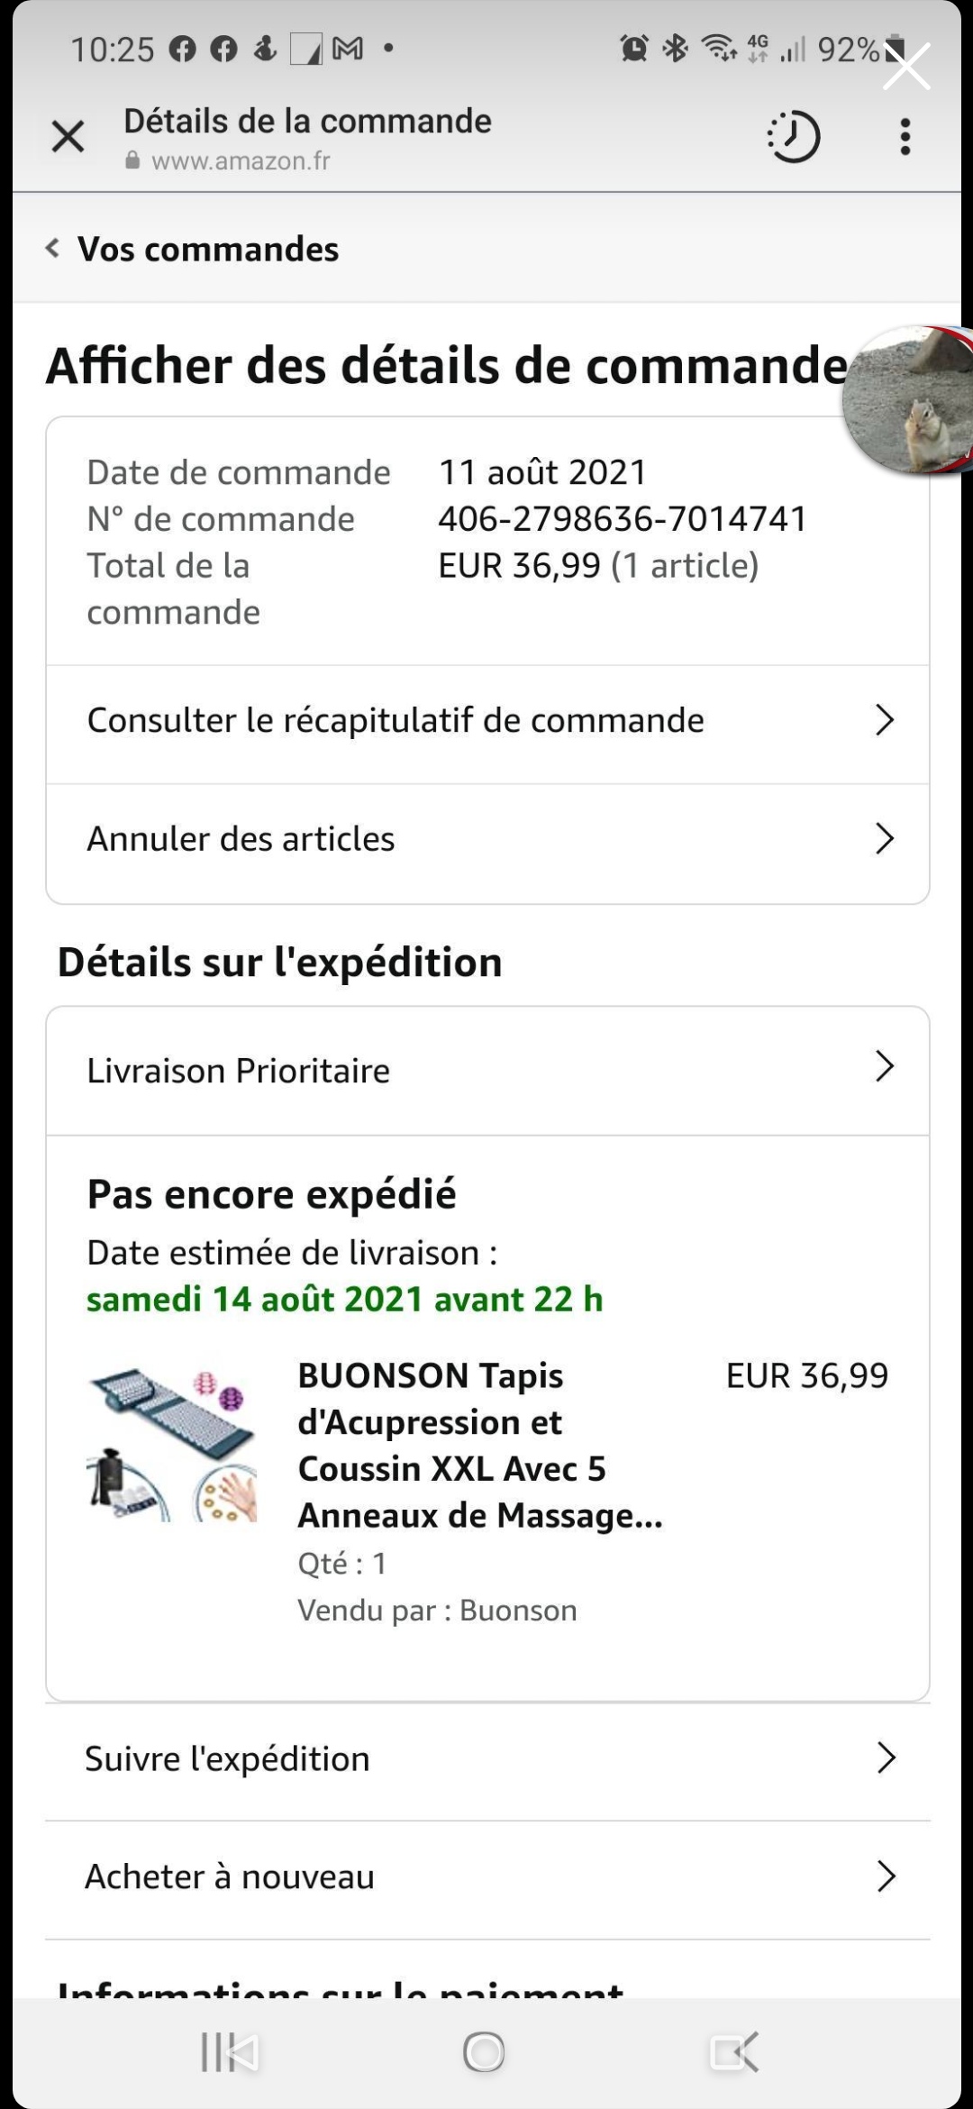Open Suivre l'expédition
Screen dimensions: 973x2109
(x=486, y=1758)
